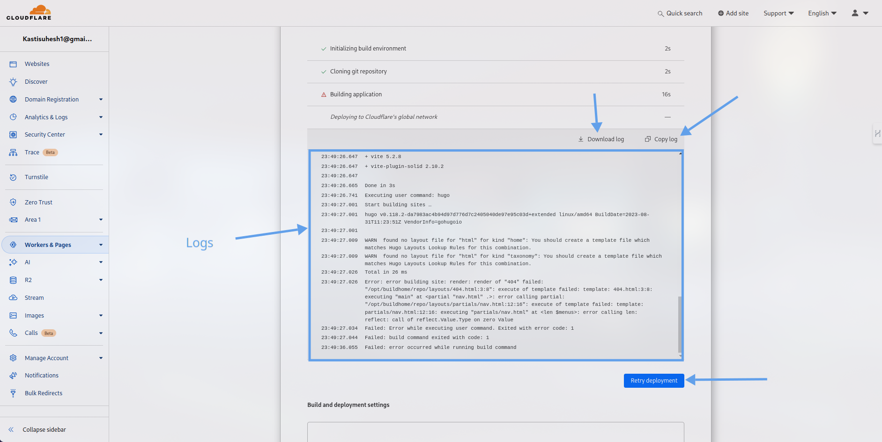
Task: Click the Cloudflare logo
Action: (x=29, y=13)
